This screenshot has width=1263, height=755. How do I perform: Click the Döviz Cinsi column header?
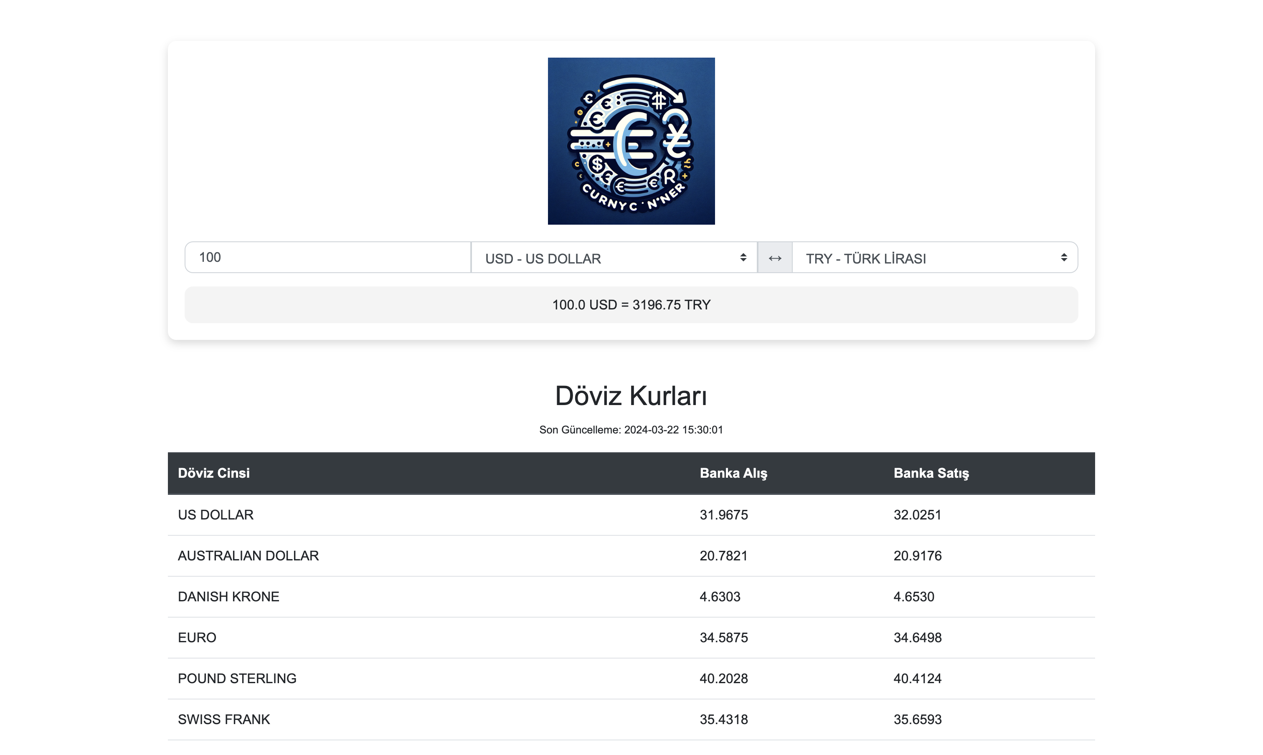214,473
